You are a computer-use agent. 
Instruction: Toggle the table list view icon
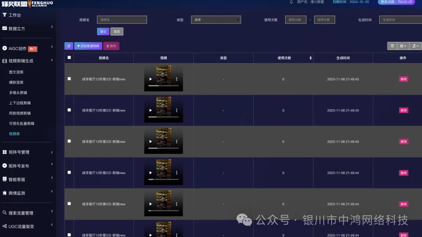pyautogui.click(x=392, y=46)
